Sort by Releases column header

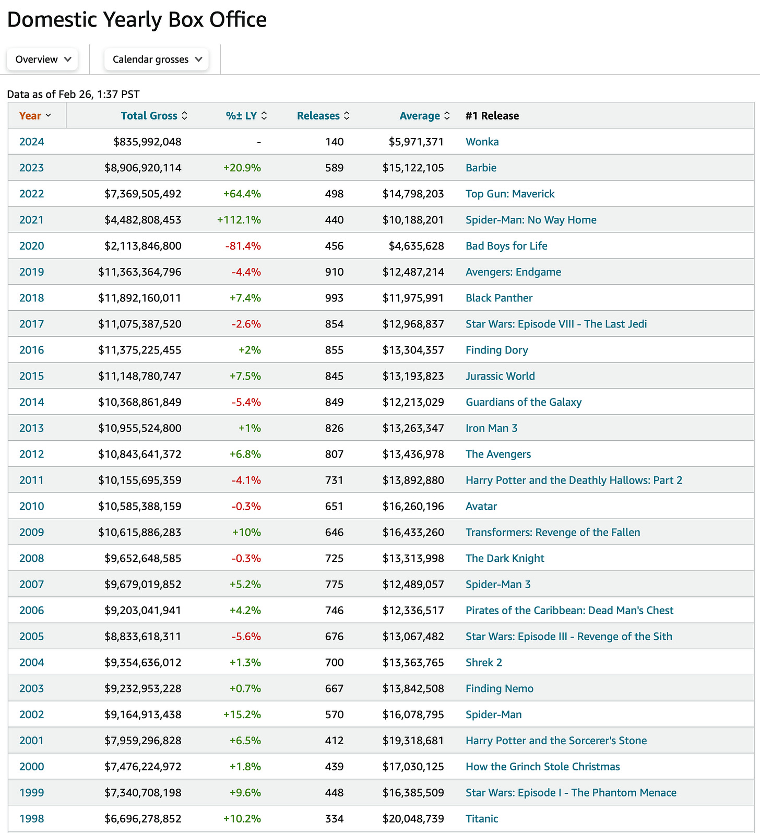click(x=323, y=116)
